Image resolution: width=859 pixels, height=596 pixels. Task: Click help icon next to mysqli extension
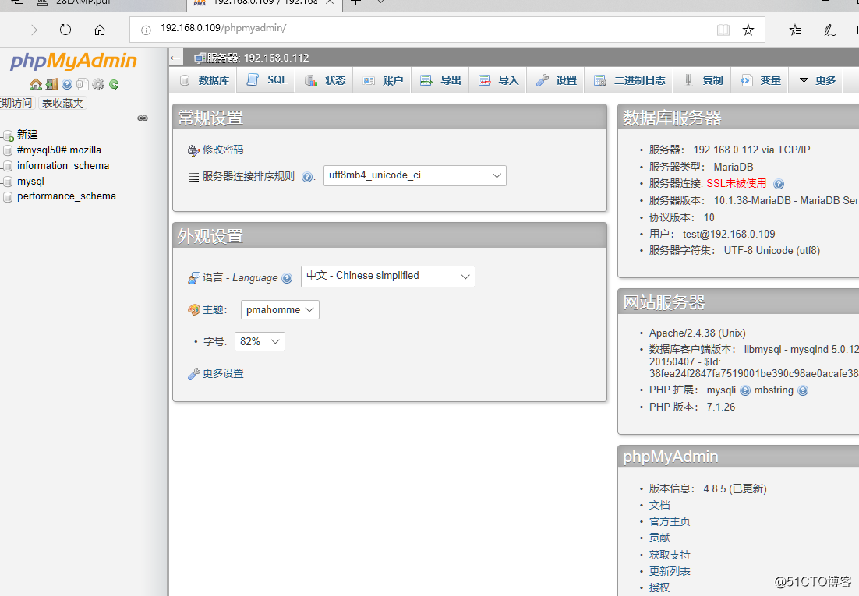(x=745, y=390)
